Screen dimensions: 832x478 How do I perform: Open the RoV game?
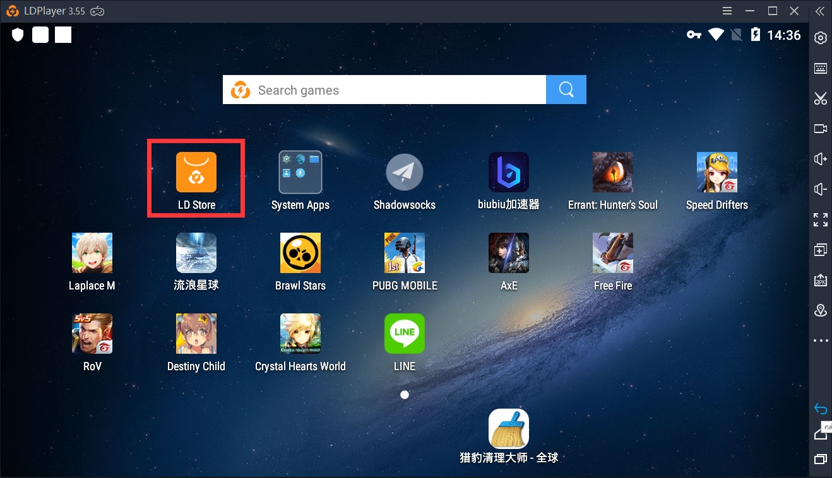pos(92,334)
